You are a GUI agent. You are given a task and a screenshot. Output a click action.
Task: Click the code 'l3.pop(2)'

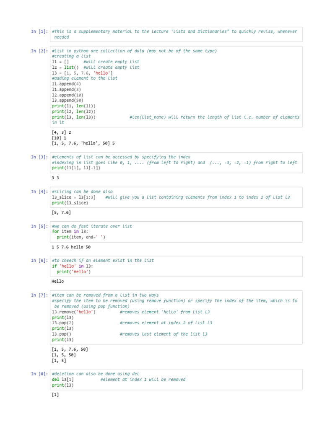point(63,323)
